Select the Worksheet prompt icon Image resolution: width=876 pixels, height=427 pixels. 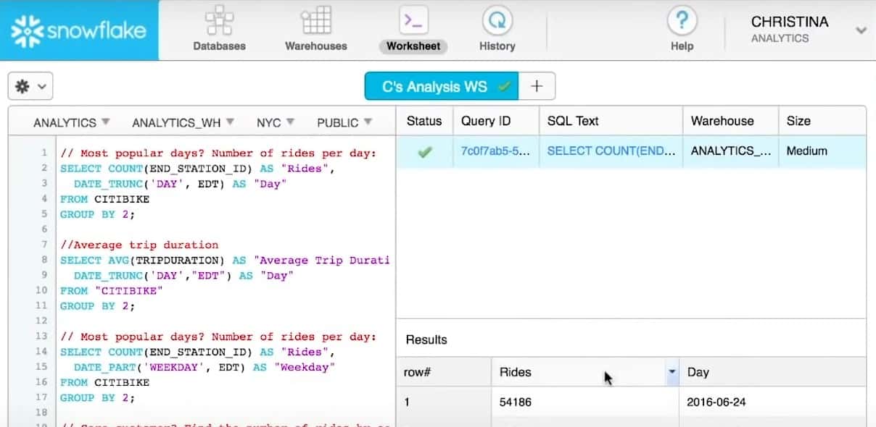click(x=413, y=20)
